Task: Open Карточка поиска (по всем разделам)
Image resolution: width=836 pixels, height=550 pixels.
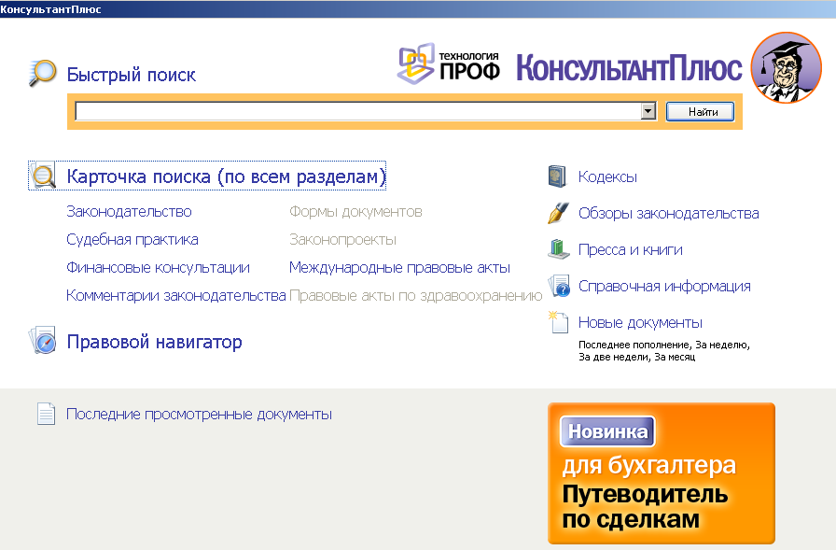Action: click(x=226, y=176)
